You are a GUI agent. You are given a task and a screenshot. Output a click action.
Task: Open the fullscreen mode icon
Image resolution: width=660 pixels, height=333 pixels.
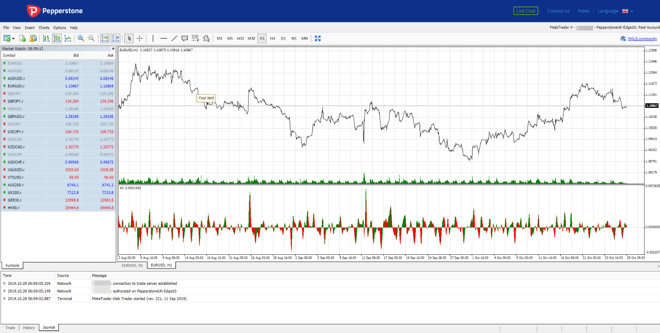click(x=318, y=38)
